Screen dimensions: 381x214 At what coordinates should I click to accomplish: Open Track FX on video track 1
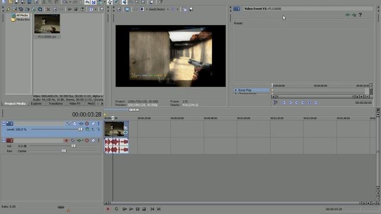pos(81,124)
